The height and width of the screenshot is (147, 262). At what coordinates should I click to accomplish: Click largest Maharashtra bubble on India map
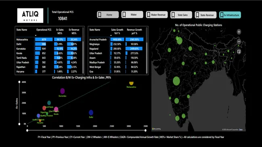177,81
